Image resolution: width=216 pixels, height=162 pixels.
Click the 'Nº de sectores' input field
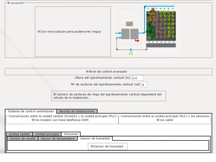(x=144, y=85)
